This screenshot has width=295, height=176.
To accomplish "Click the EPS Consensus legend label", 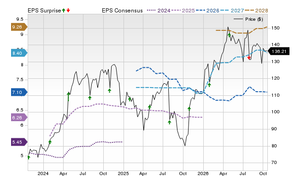I will [122, 11].
